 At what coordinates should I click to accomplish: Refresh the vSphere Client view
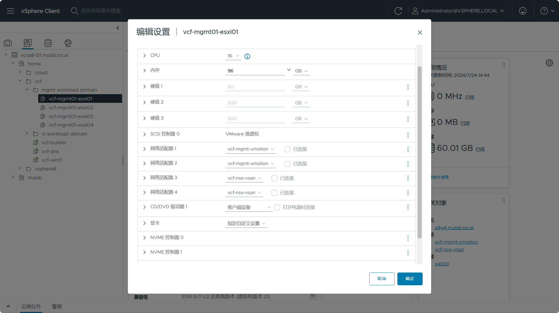click(398, 11)
